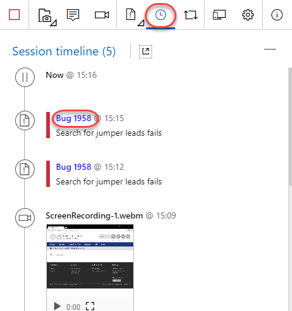Stop the session with the red square

click(14, 15)
